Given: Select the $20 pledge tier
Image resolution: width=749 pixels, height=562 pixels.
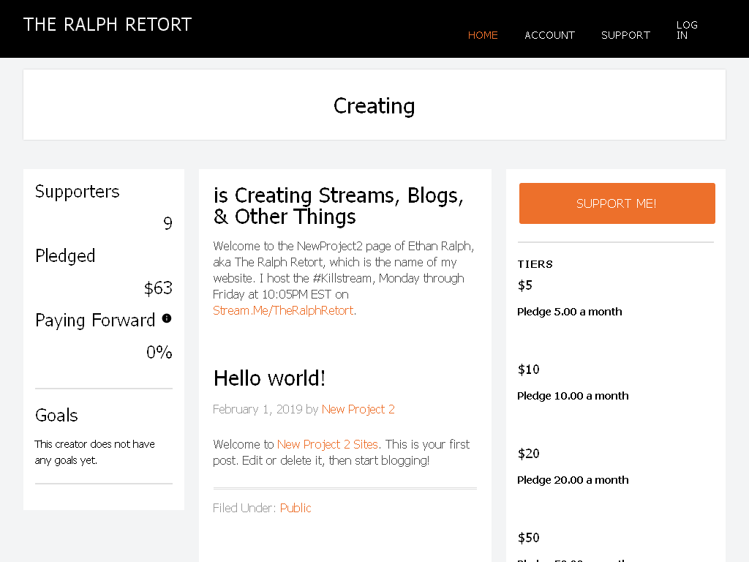Looking at the screenshot, I should [x=528, y=454].
